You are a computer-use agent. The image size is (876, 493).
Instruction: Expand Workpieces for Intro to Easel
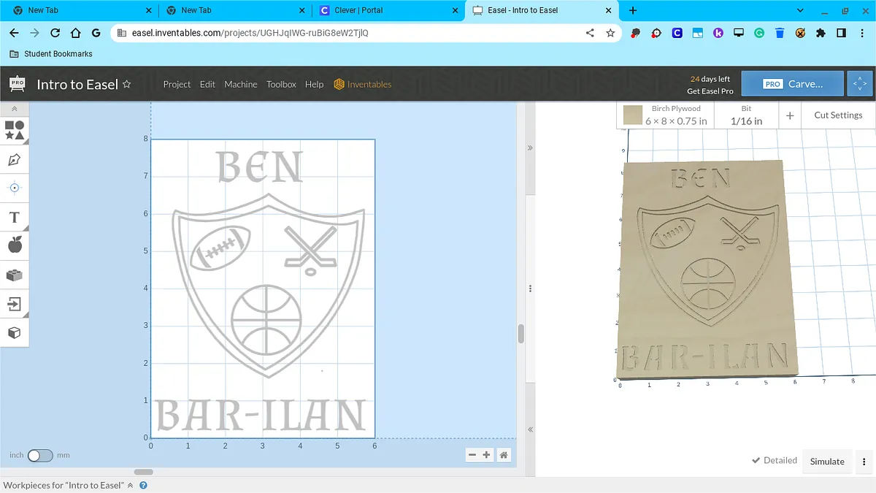tap(130, 485)
